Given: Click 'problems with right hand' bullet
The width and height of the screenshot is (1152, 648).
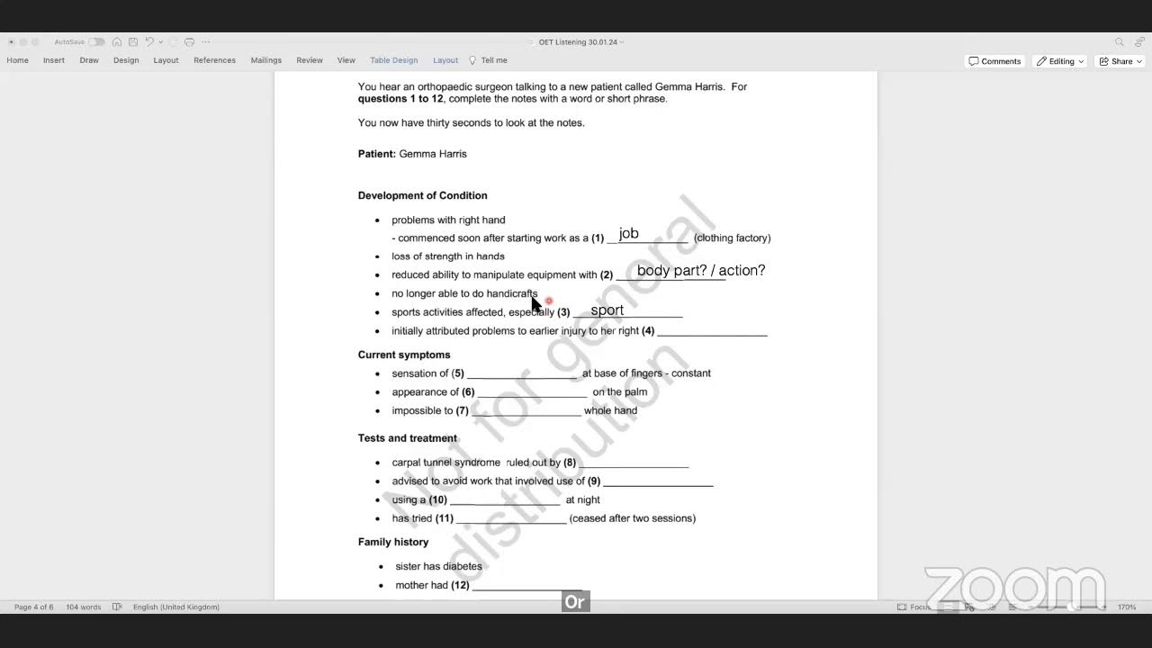Looking at the screenshot, I should point(448,220).
